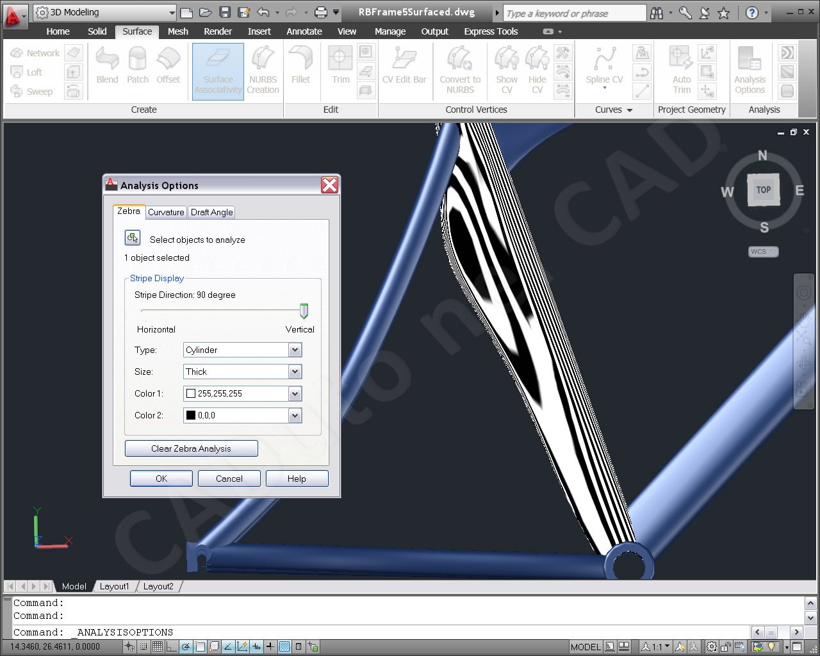Open the stripe Size dropdown showing Thick

click(295, 372)
